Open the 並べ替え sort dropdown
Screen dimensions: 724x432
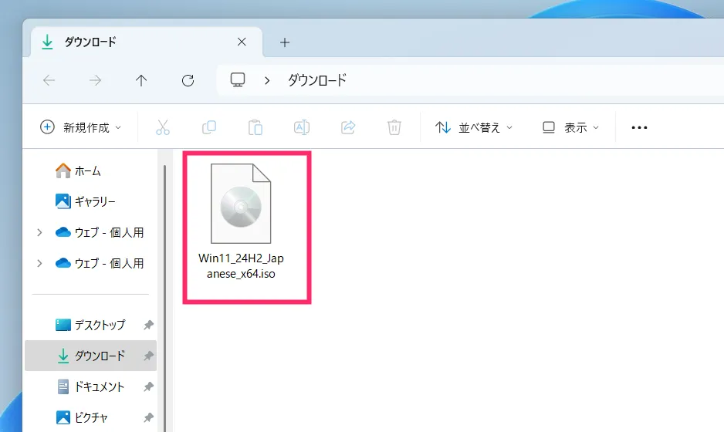(474, 127)
